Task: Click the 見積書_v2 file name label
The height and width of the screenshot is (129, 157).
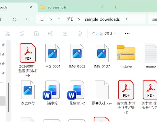Action: tap(77, 103)
